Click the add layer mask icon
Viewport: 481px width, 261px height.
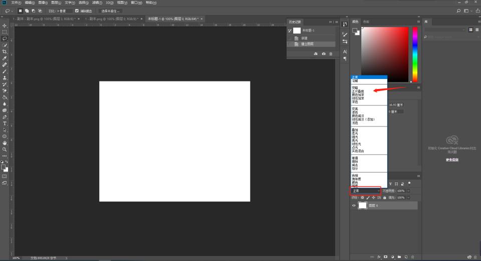click(385, 257)
